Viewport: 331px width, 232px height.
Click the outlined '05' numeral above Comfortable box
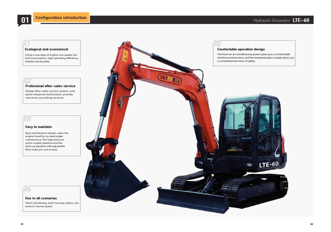pyautogui.click(x=217, y=43)
